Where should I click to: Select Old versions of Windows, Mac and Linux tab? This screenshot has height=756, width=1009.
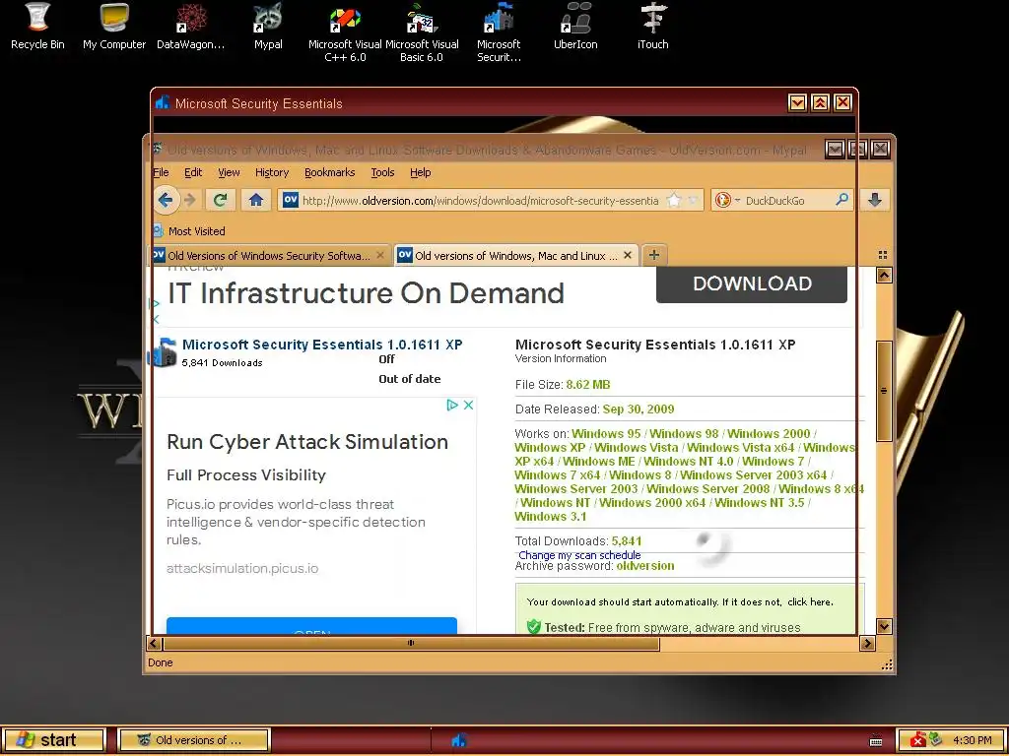pyautogui.click(x=516, y=255)
